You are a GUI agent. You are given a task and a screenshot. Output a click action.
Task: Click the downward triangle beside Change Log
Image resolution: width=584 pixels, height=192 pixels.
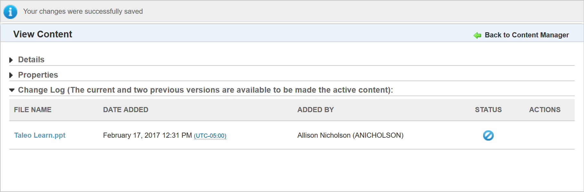12,90
